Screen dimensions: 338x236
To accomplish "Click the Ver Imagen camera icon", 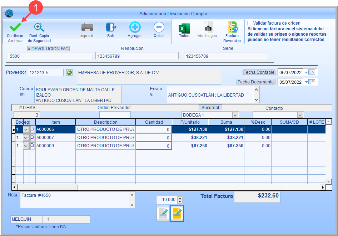I will 208,27.
